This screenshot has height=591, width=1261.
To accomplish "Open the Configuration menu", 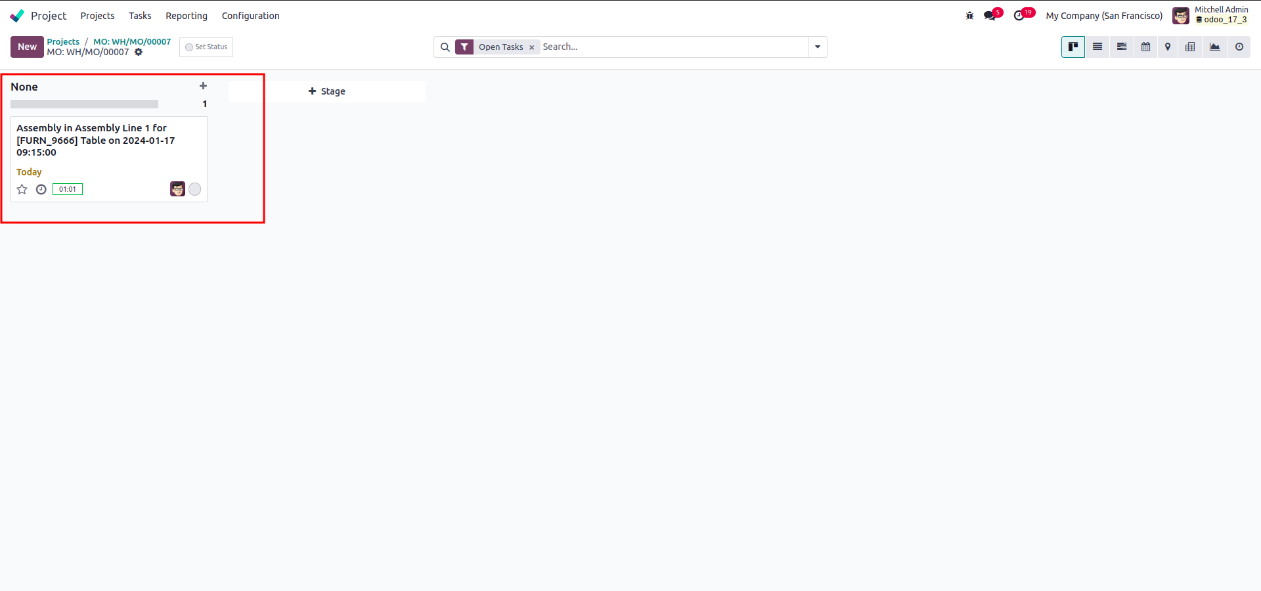I will pyautogui.click(x=250, y=16).
